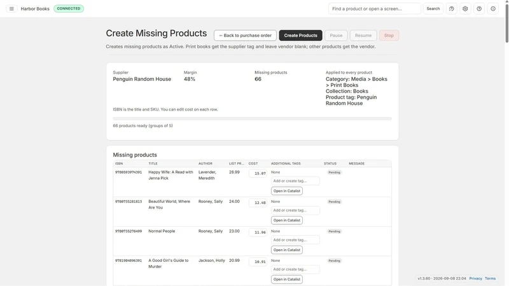The width and height of the screenshot is (509, 286).
Task: Click the STATUS column header
Action: [x=330, y=163]
